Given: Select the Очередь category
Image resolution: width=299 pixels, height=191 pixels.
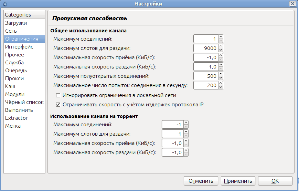Looking at the screenshot, I should coord(24,71).
